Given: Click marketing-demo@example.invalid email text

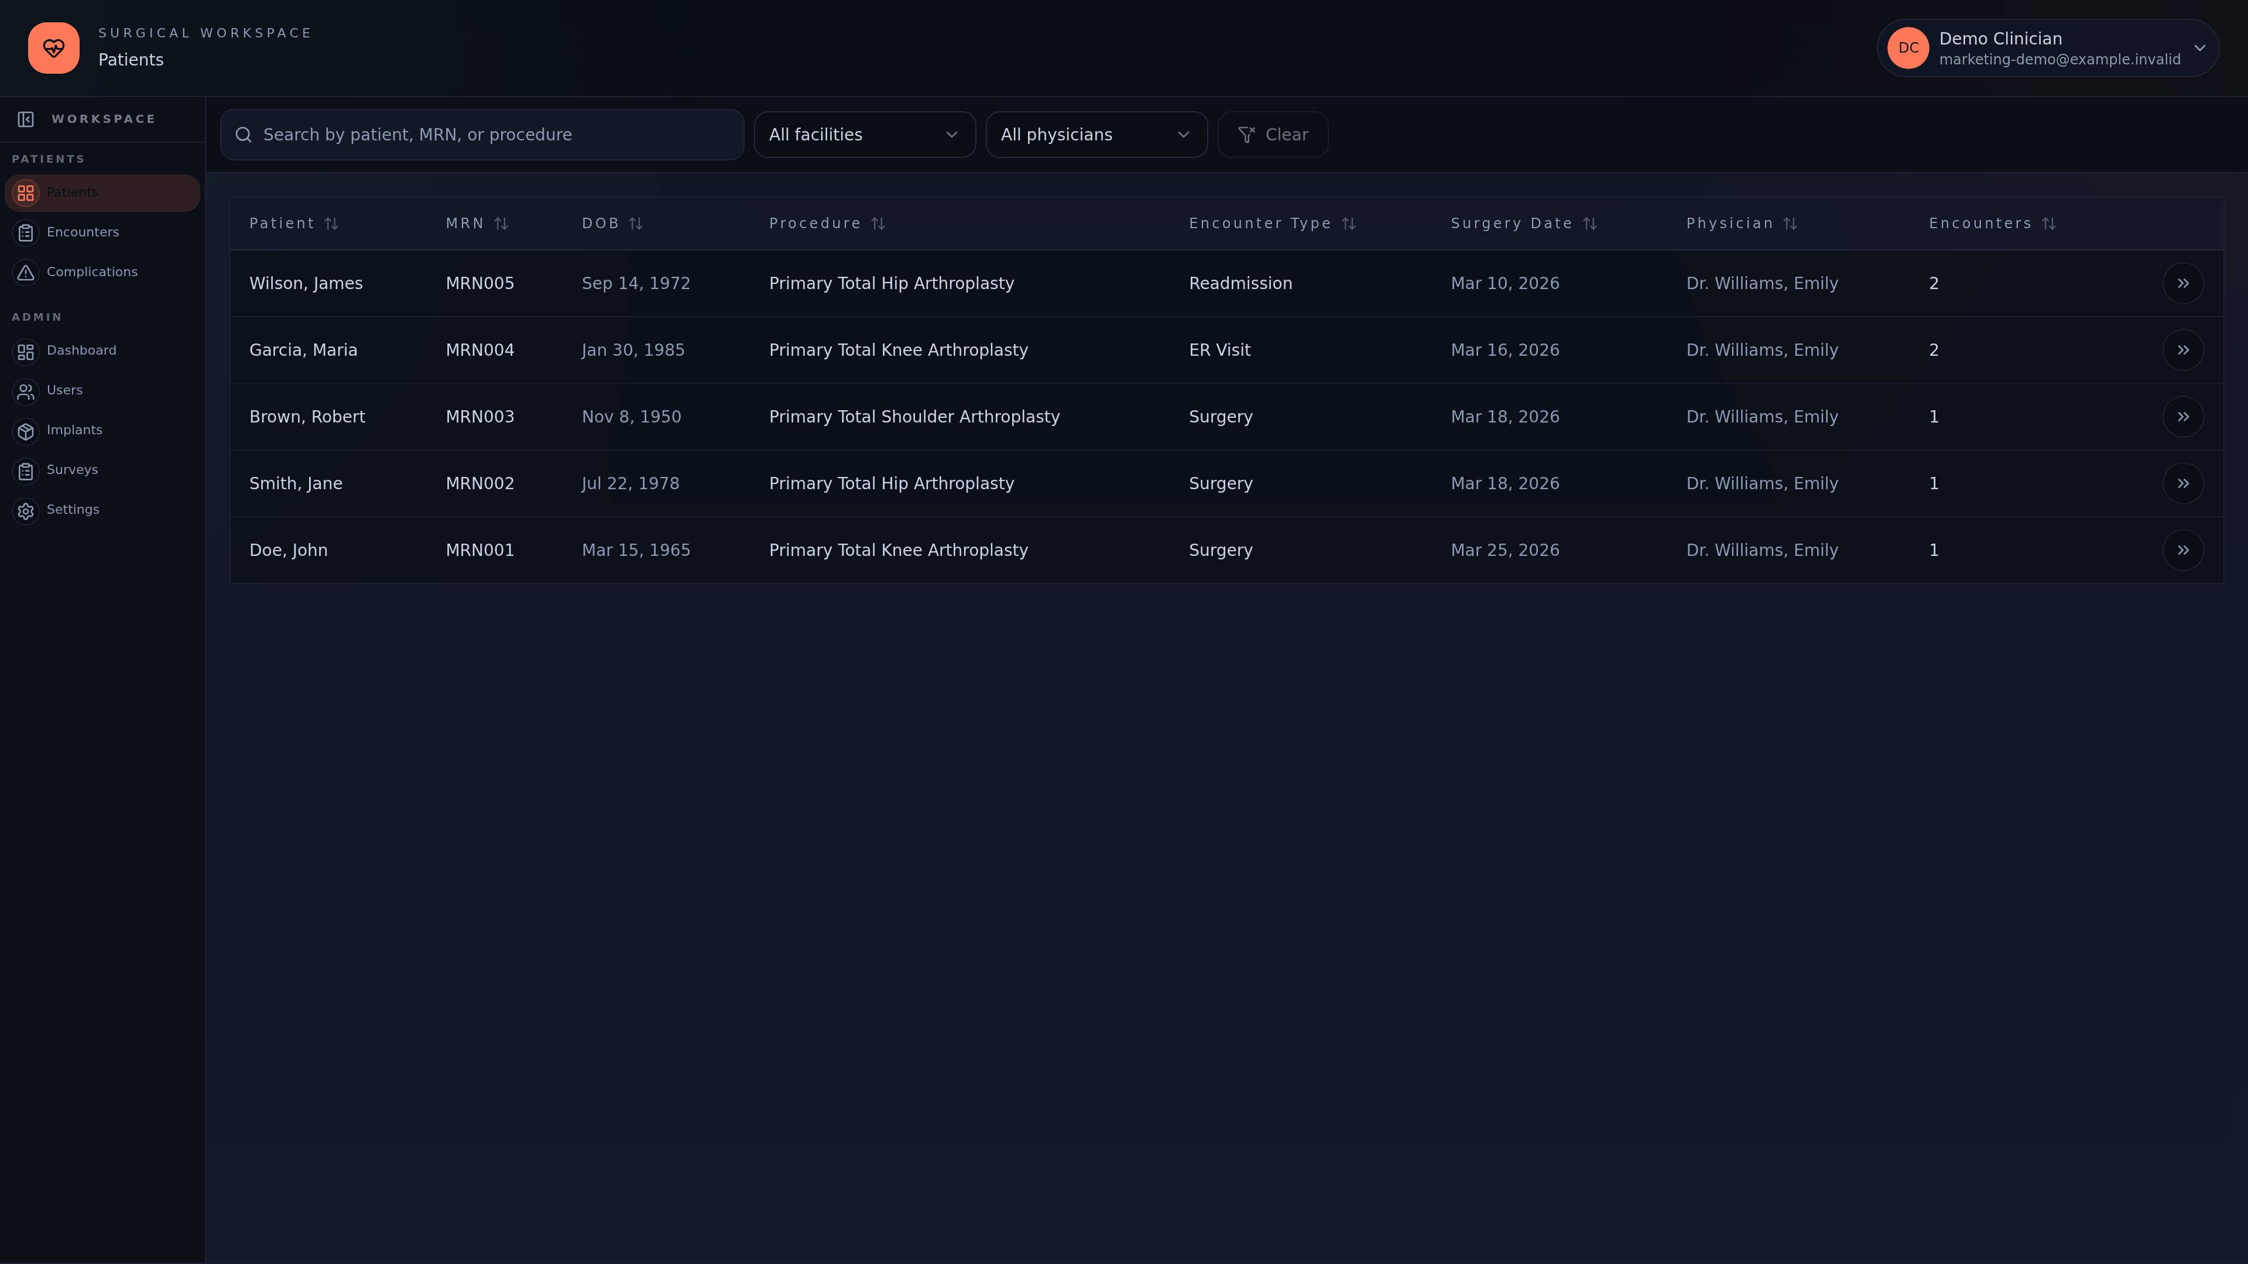Looking at the screenshot, I should tap(2059, 59).
